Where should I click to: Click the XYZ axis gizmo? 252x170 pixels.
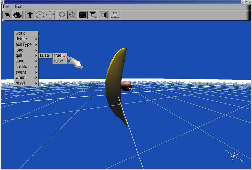click(234, 156)
